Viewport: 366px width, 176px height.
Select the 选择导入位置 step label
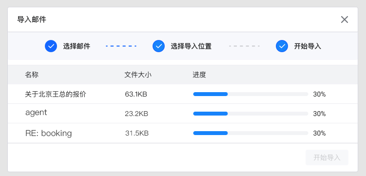point(191,46)
